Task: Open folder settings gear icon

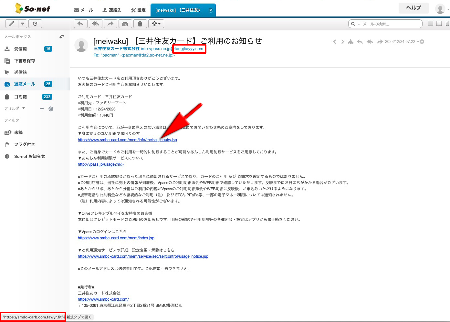Action: [x=51, y=109]
